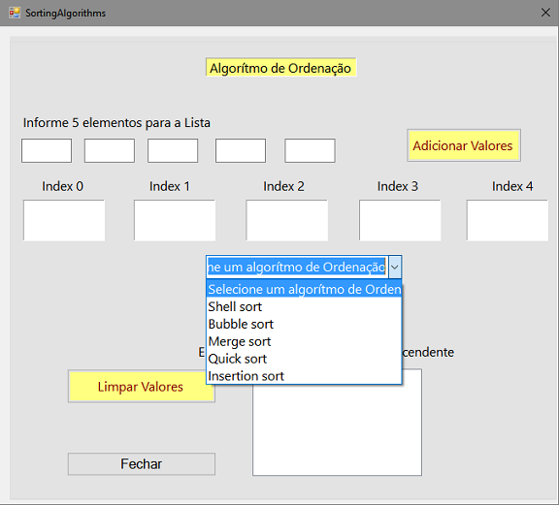
Task: Select Insertion sort option
Action: click(x=304, y=376)
